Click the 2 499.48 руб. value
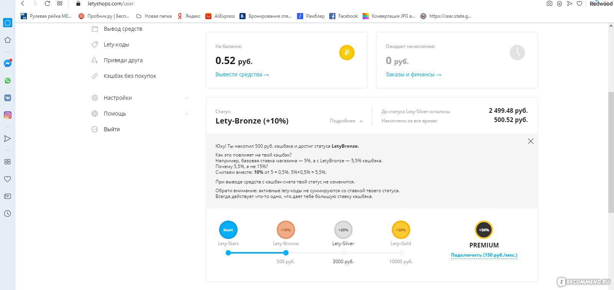614x290 pixels. pyautogui.click(x=508, y=110)
